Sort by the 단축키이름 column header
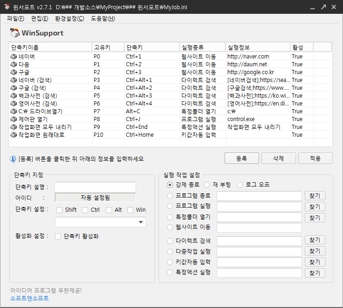343x308 pixels. click(x=51, y=47)
